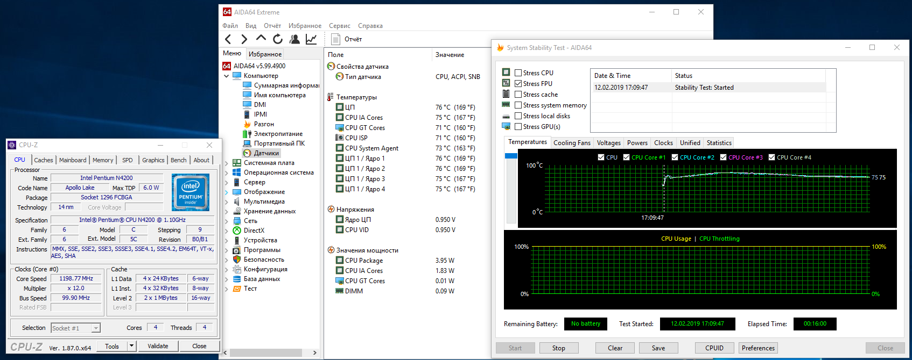912x360 pixels.
Task: Toggle CPU Core #1 graph checkbox
Action: click(626, 157)
